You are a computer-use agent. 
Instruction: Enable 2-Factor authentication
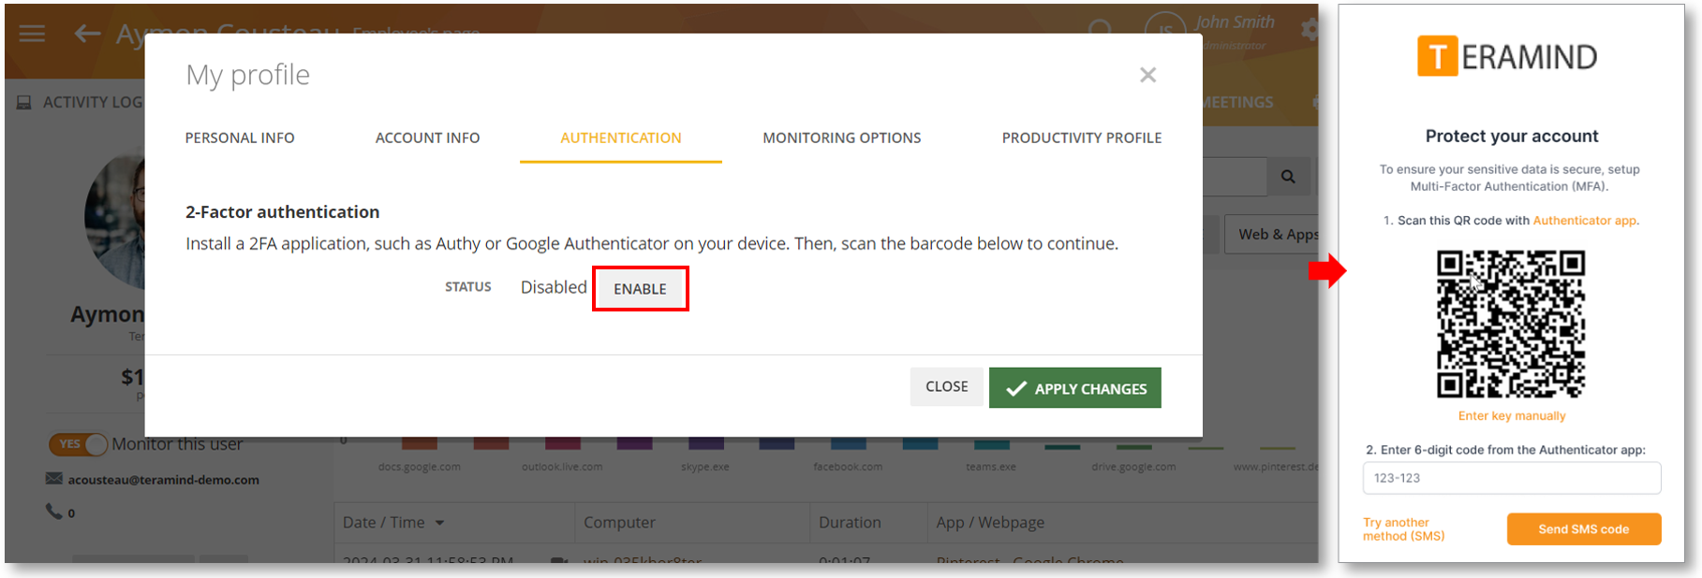click(x=641, y=289)
